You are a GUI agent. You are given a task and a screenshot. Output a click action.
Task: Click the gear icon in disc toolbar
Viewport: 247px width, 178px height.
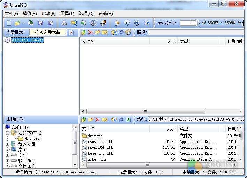point(121,32)
